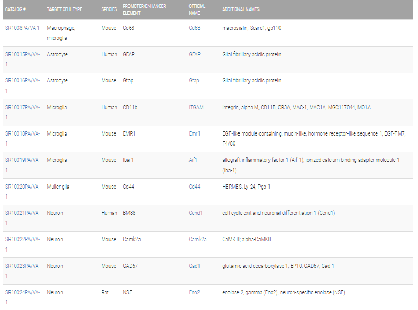Open catalog link SR10021PA/VA-1

click(x=23, y=218)
